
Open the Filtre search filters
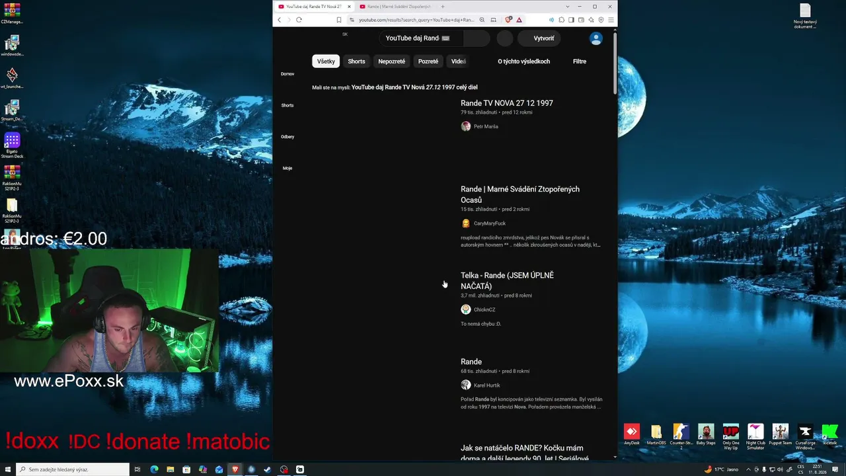pyautogui.click(x=580, y=61)
